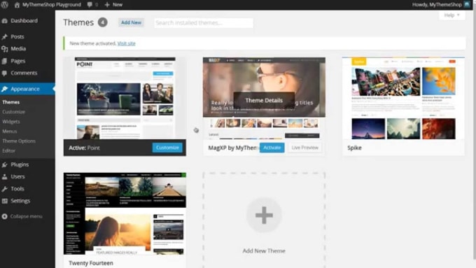This screenshot has height=268, width=476.
Task: Click the home icon beside MyThemeShop Playground
Action: pyautogui.click(x=17, y=5)
